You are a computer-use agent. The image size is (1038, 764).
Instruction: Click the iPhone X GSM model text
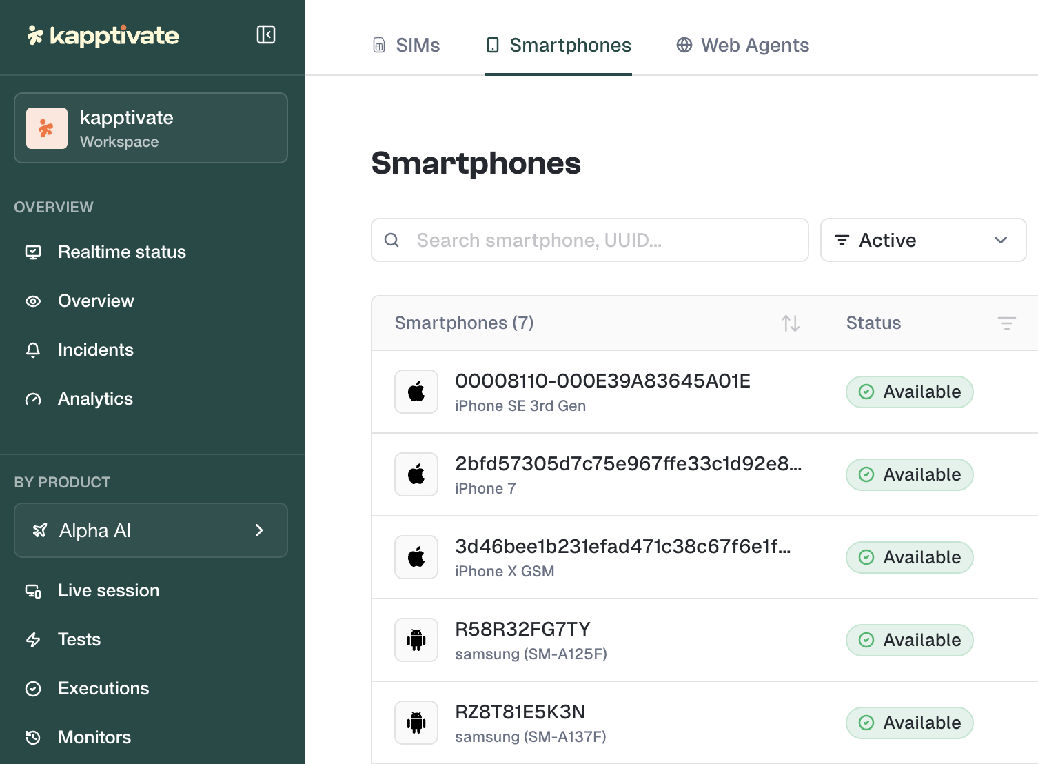(505, 572)
